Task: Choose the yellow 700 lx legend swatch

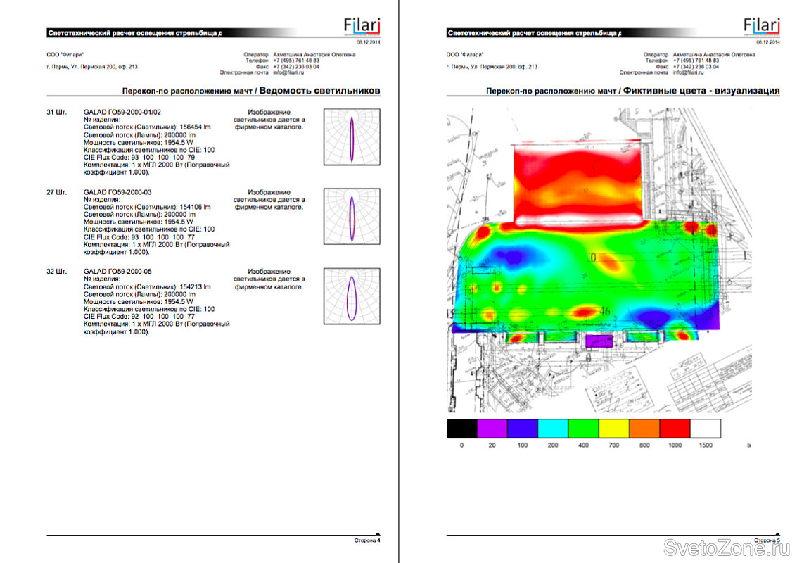Action: tap(613, 429)
